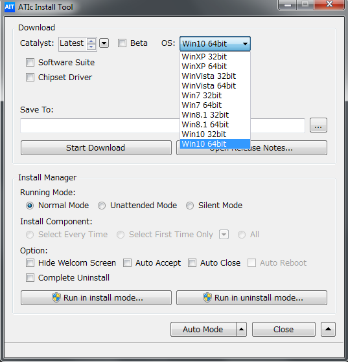The height and width of the screenshot is (362, 348).
Task: Click Catalyst version spinner down arrow
Action: pyautogui.click(x=91, y=47)
